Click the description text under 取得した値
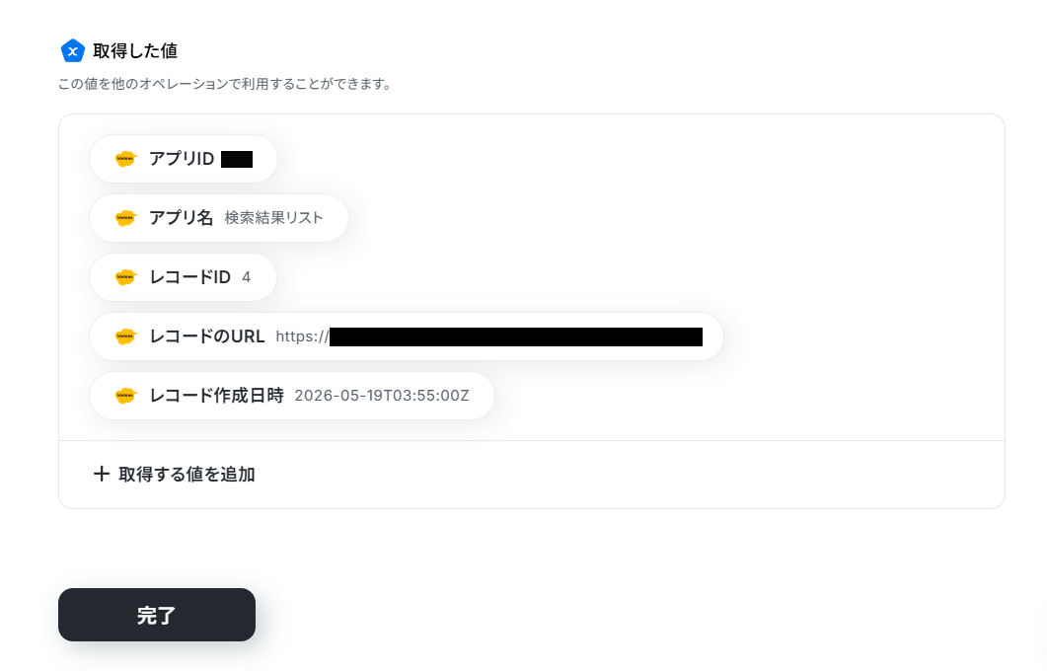Screen dimensions: 1047x671 click(224, 84)
